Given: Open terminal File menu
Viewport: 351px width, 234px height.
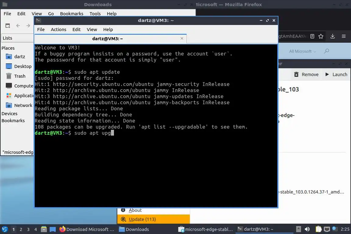Looking at the screenshot, I should click(41, 30).
